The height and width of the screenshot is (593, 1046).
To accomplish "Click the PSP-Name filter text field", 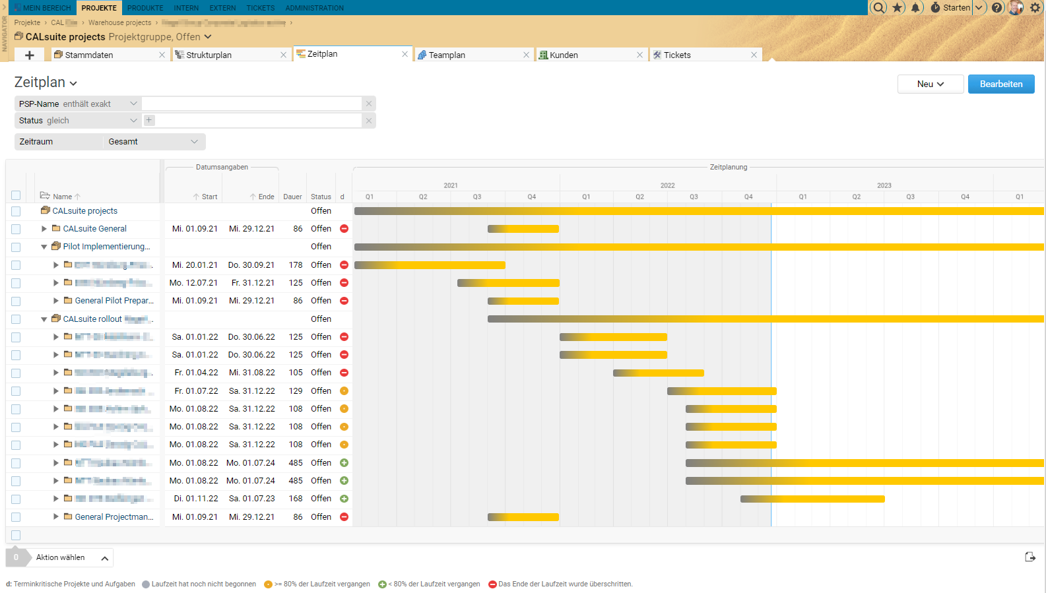I will coord(251,104).
